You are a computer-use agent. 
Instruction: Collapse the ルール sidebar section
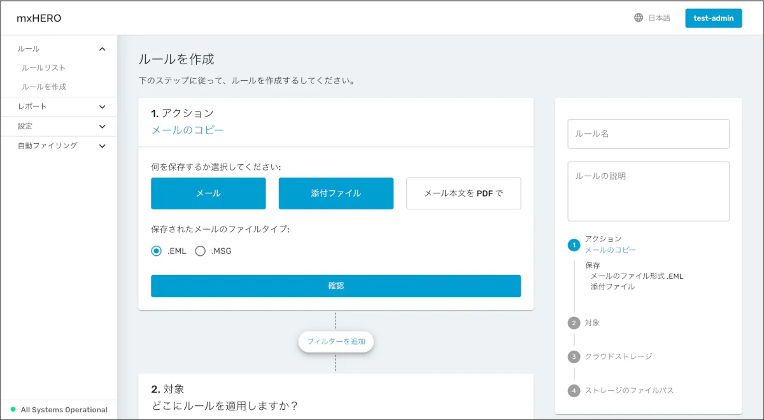[102, 49]
